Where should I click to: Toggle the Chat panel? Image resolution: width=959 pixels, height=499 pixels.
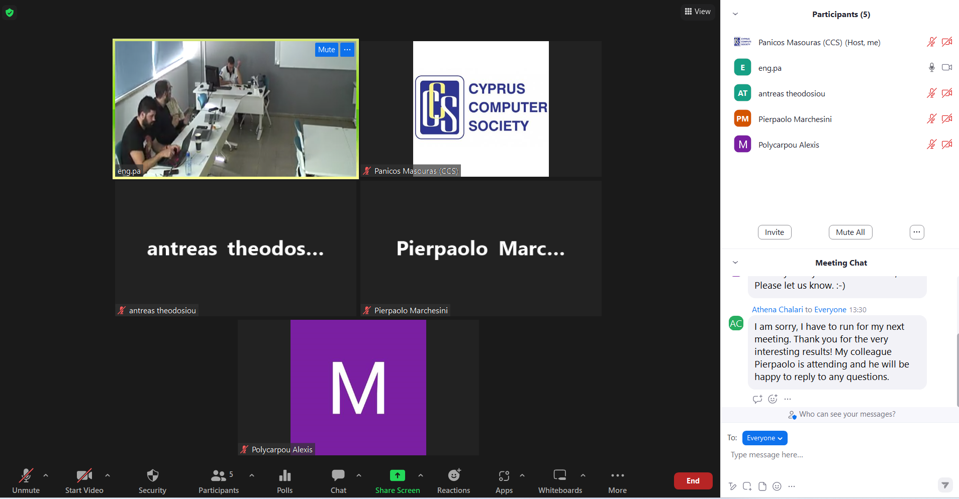338,481
